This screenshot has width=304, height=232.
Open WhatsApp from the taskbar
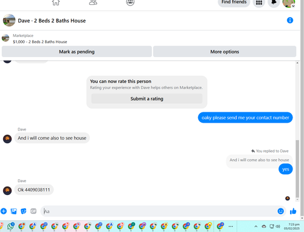coord(10,226)
